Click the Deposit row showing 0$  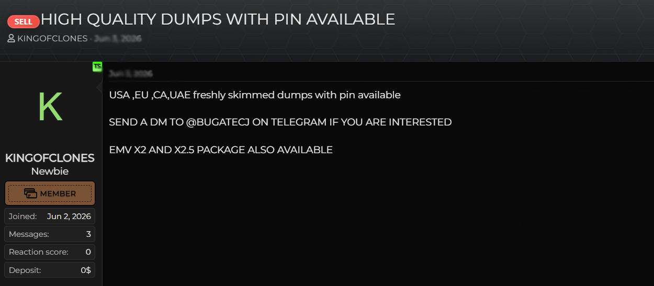[50, 270]
